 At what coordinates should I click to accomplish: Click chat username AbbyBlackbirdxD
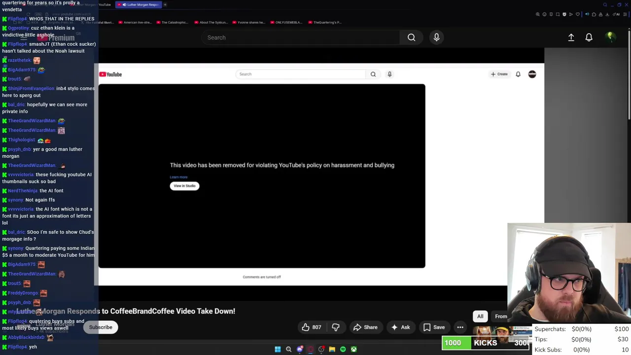tap(26, 338)
